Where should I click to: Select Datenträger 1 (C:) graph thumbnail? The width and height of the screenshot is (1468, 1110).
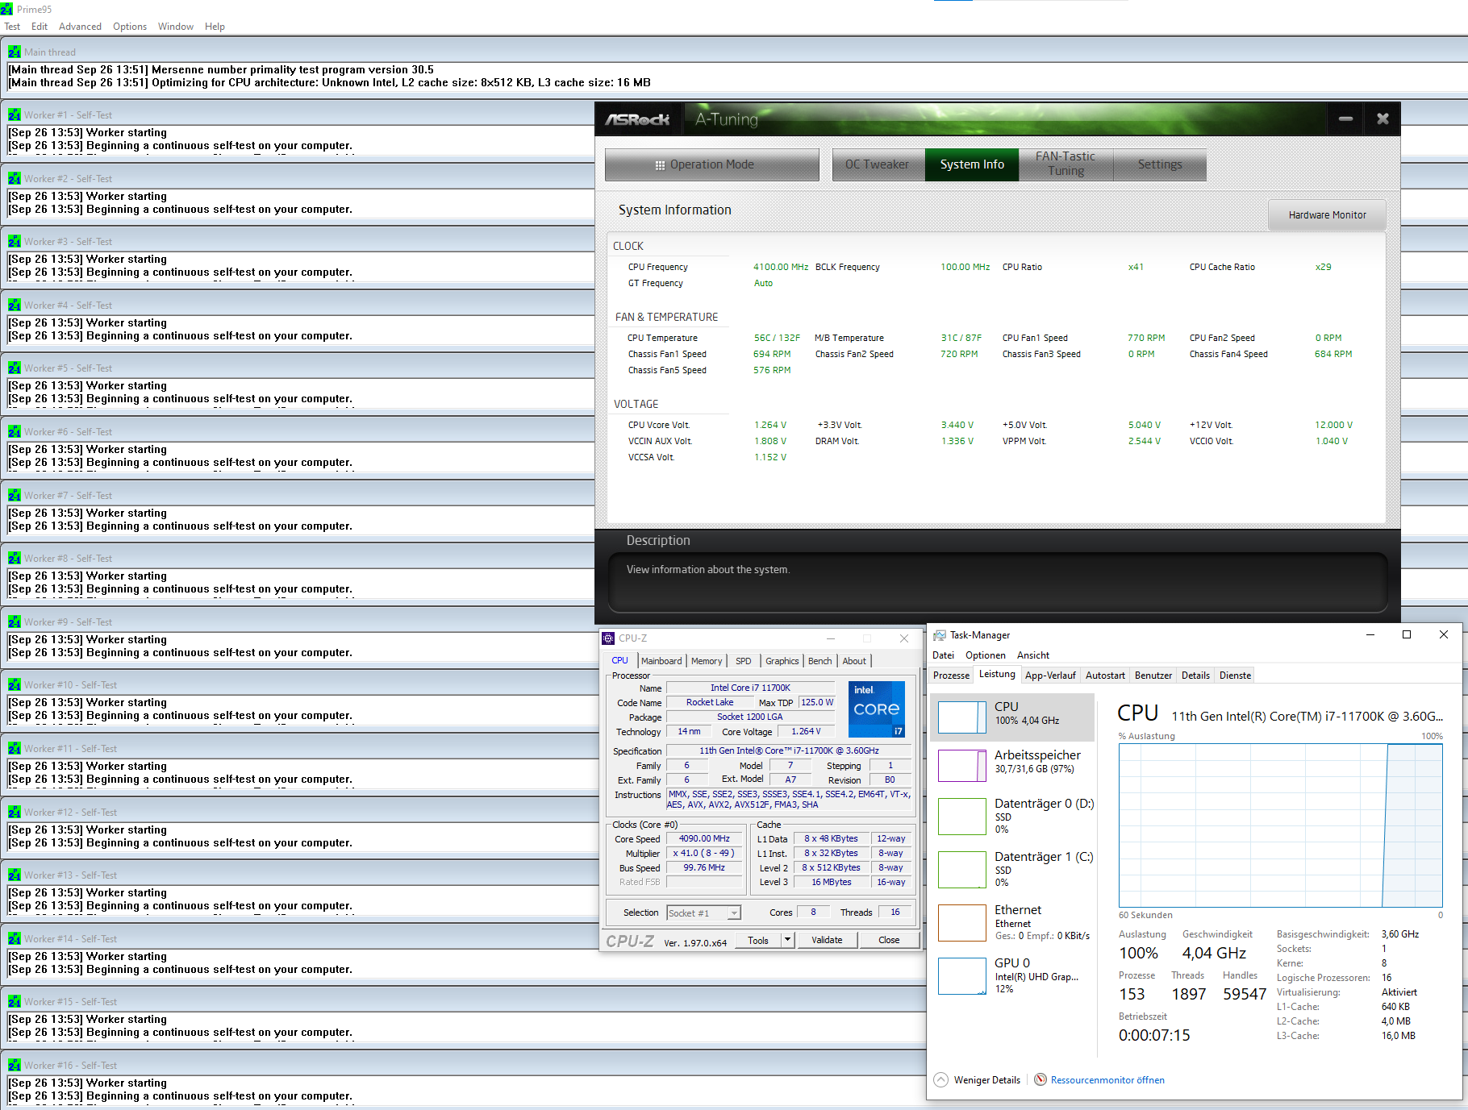962,870
